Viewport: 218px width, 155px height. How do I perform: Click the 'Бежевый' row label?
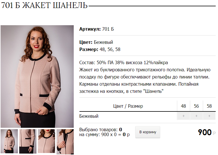[x=89, y=116]
